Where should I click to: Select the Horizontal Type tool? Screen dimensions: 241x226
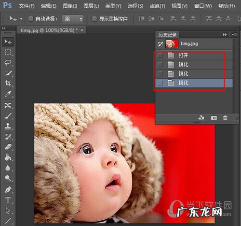tap(8, 200)
